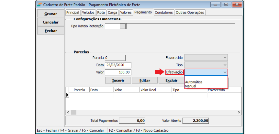
Task: Open the Tipo dropdown list
Action: [x=225, y=65]
